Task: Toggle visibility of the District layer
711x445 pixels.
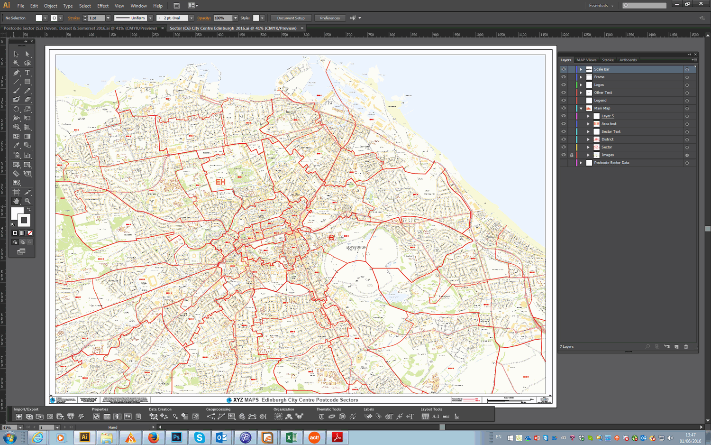Action: (564, 139)
